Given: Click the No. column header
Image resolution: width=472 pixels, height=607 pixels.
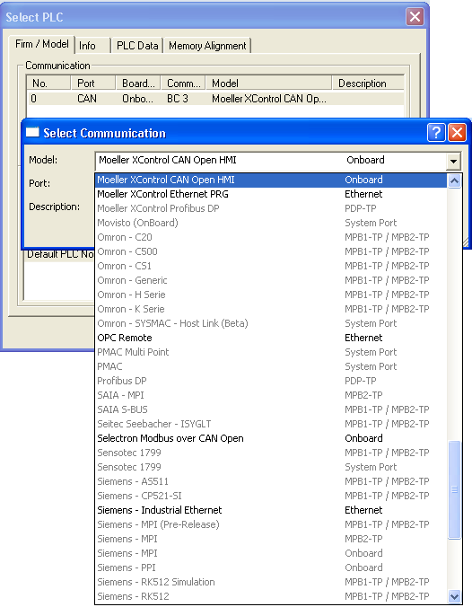Looking at the screenshot, I should pos(48,84).
